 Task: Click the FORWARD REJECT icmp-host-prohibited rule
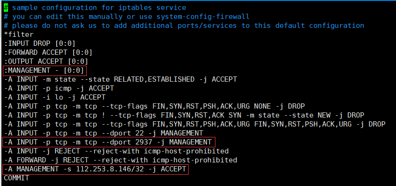(x=121, y=160)
